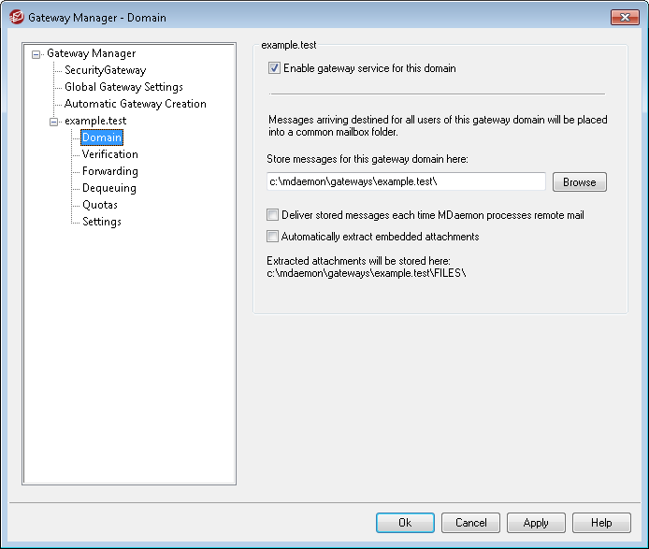Screen dimensions: 649x549
Task: Open Help for this dialog
Action: (x=601, y=523)
